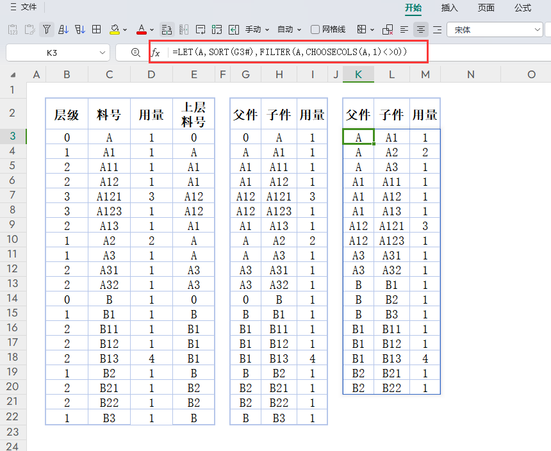The image size is (551, 451).
Task: Click the 上层料号 header cell
Action: 193,114
